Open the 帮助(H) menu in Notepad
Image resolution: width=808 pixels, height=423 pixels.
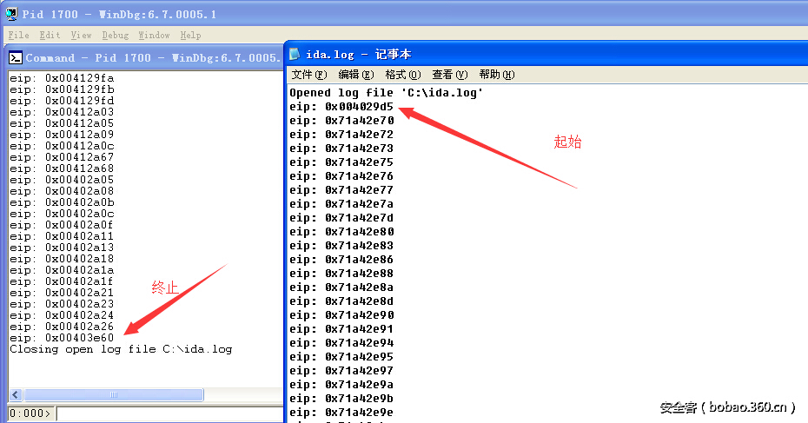496,75
